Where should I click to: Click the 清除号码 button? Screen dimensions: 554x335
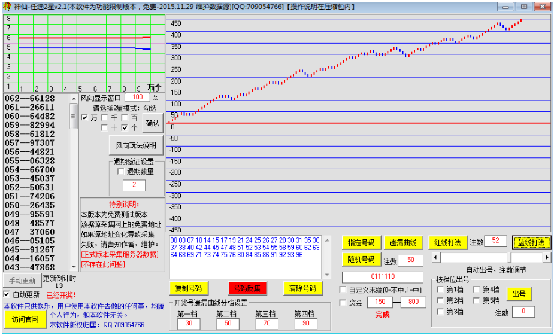(x=303, y=288)
